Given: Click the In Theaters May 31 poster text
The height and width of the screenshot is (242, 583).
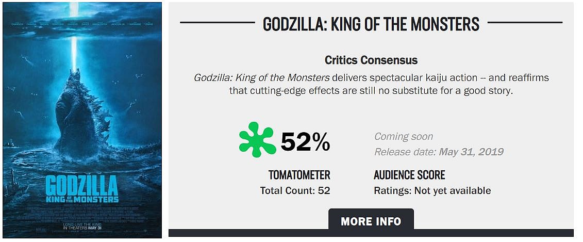Looking at the screenshot, I should pyautogui.click(x=81, y=228).
